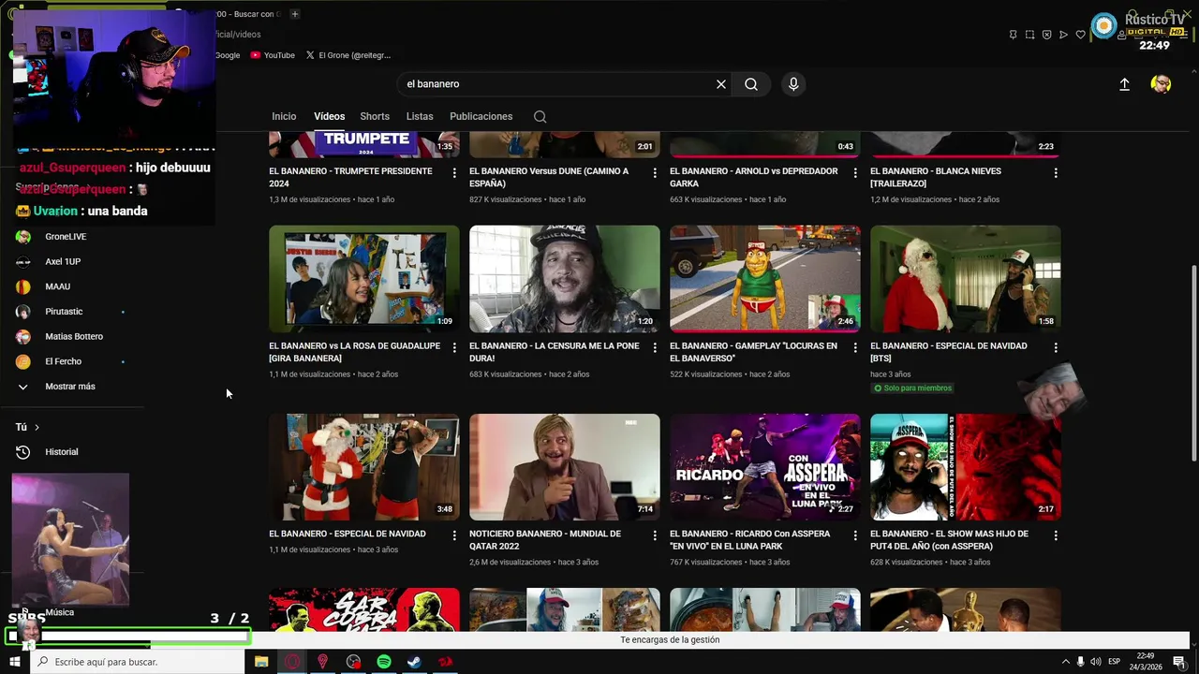Open a new browser tab with the plus
Image resolution: width=1199 pixels, height=674 pixels.
(294, 14)
